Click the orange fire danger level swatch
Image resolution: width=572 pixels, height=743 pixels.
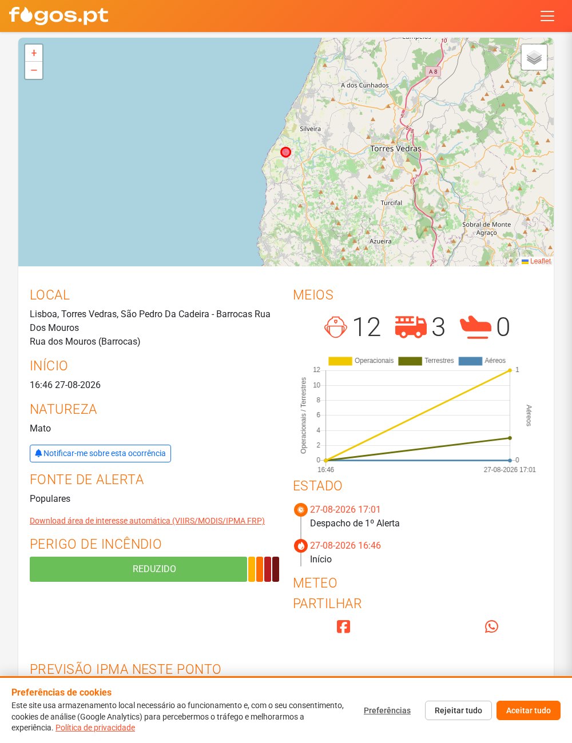click(260, 569)
